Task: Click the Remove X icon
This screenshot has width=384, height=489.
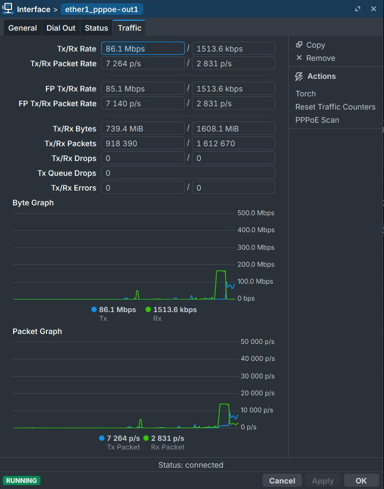Action: [x=299, y=58]
